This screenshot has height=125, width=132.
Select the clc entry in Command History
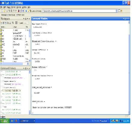point(5,107)
